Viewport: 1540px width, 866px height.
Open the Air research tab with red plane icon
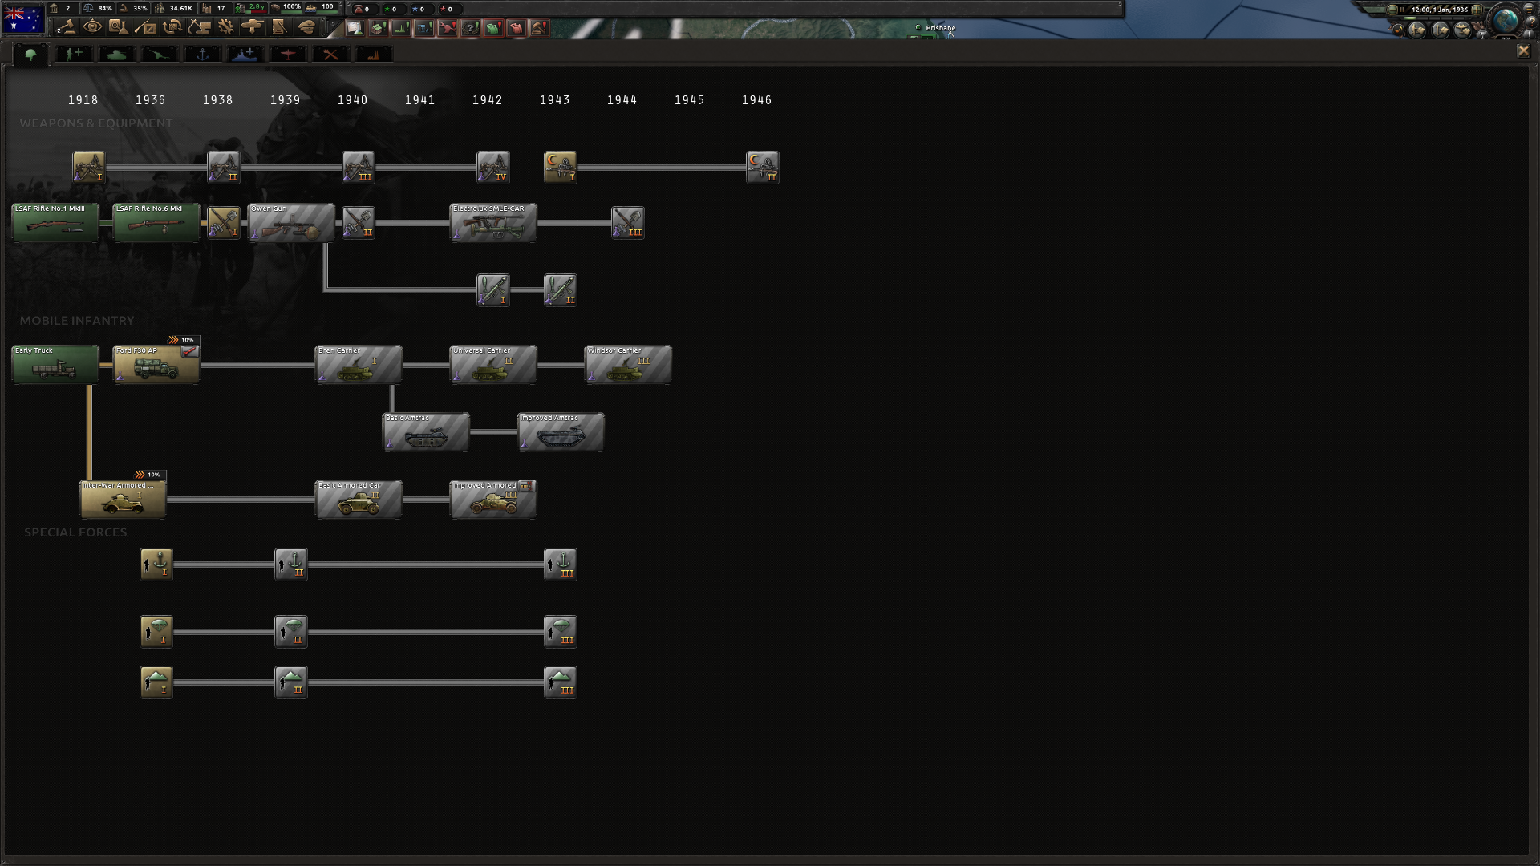pyautogui.click(x=288, y=54)
